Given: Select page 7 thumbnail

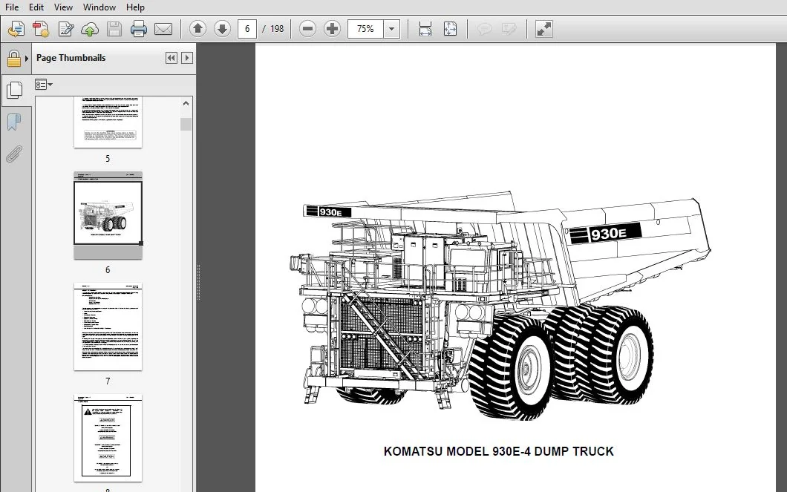Looking at the screenshot, I should coord(108,327).
